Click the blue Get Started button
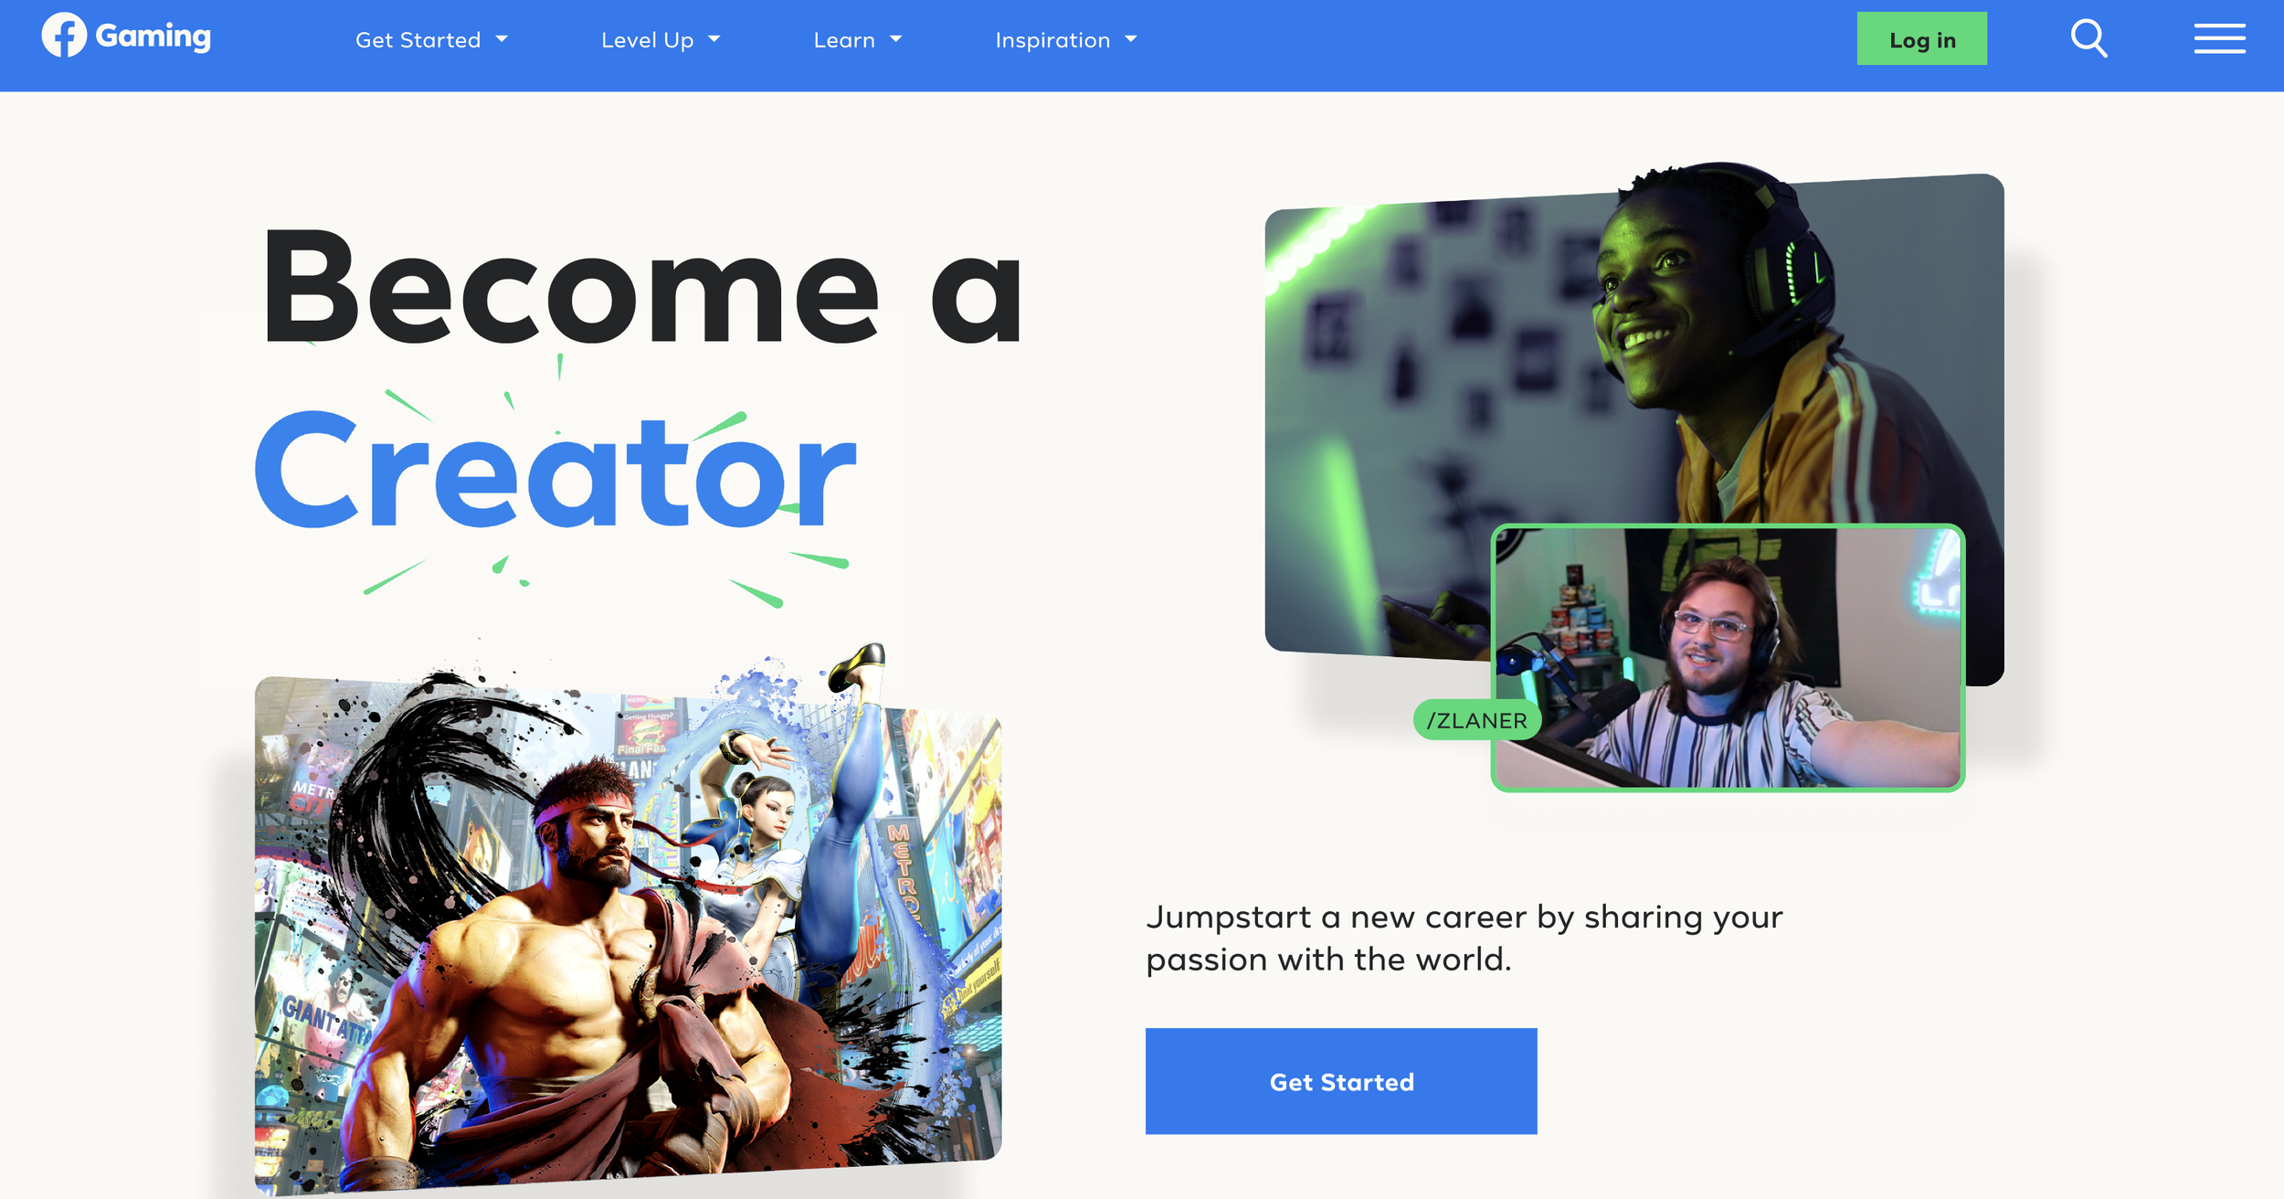The image size is (2284, 1199). pos(1341,1081)
